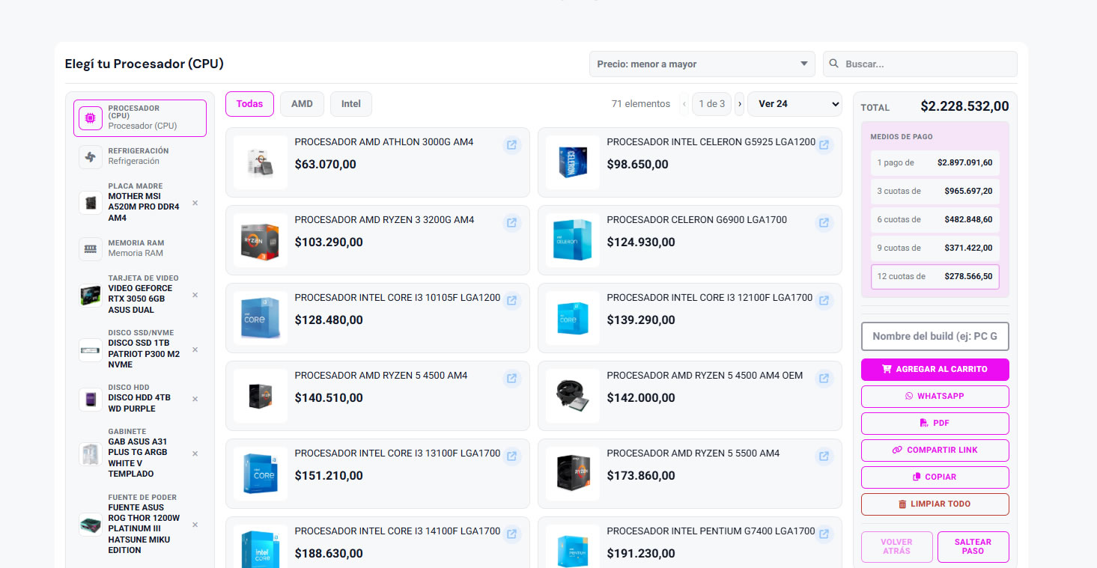1097x568 pixels.
Task: Go to the previous results page
Action: point(684,104)
